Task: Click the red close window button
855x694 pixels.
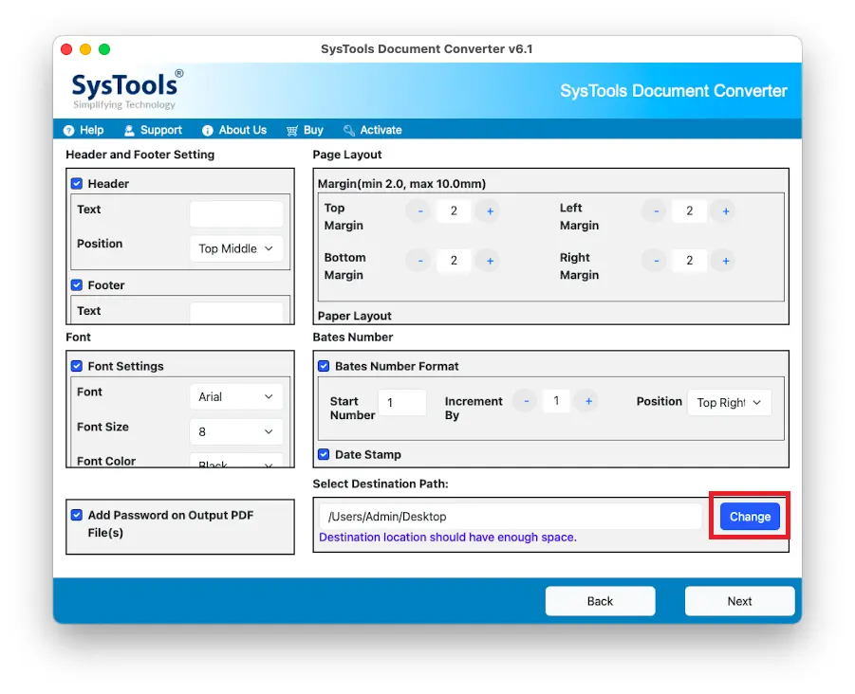Action: point(66,49)
